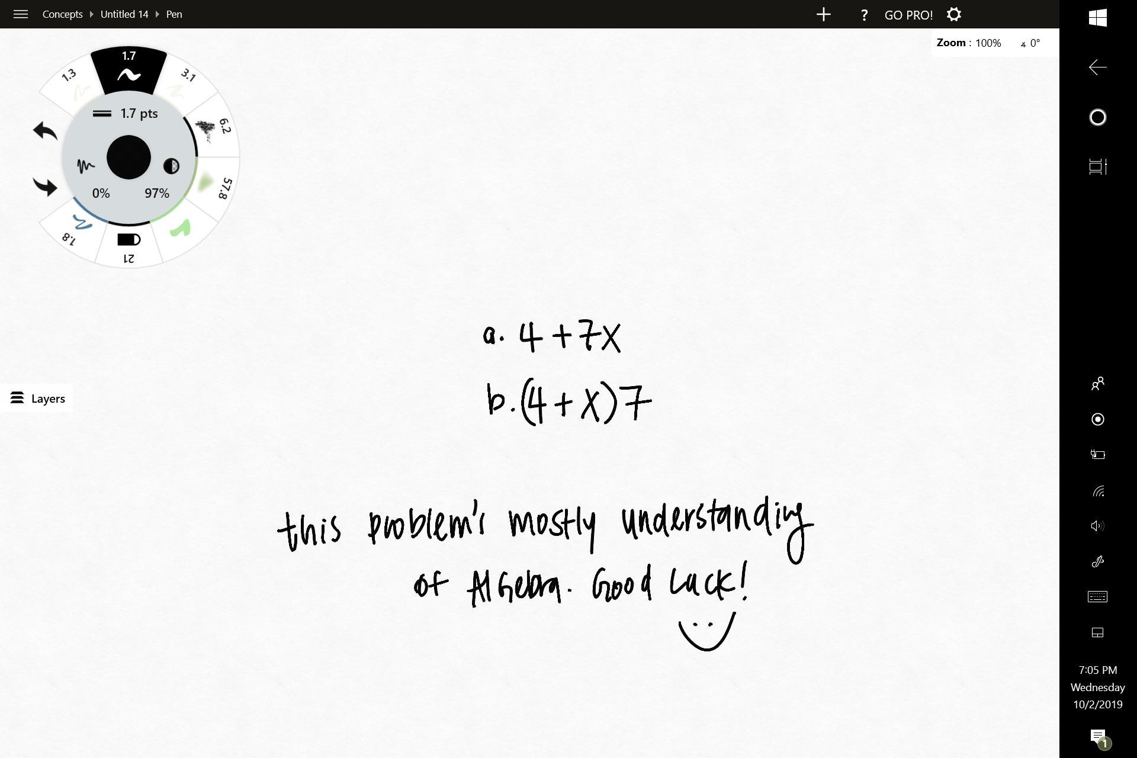Click the plus icon in top bar
1137x758 pixels.
coord(823,14)
